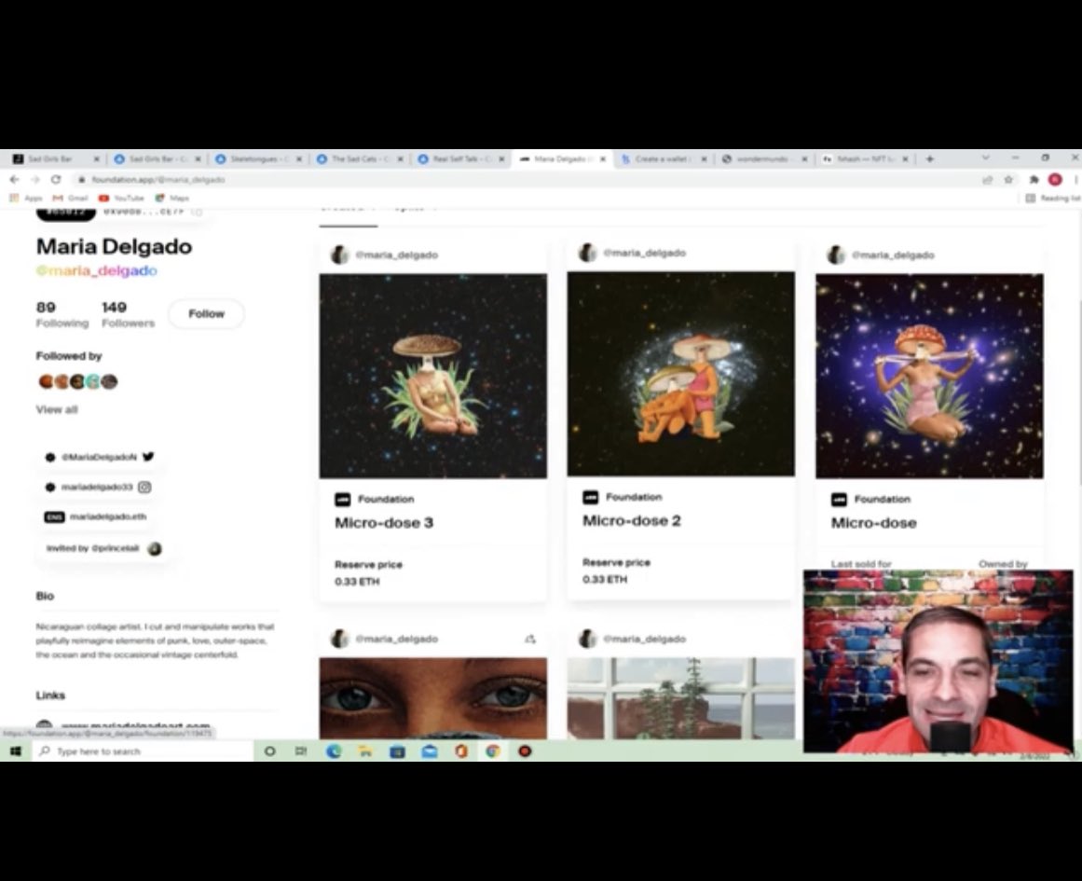
Task: Click the Foundation logo on Micro-dose 3 card
Action: (342, 499)
